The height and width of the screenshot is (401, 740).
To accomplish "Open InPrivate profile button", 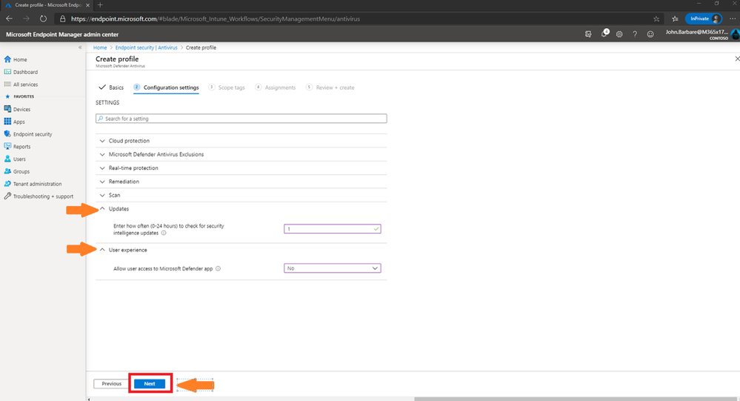I will [x=704, y=19].
